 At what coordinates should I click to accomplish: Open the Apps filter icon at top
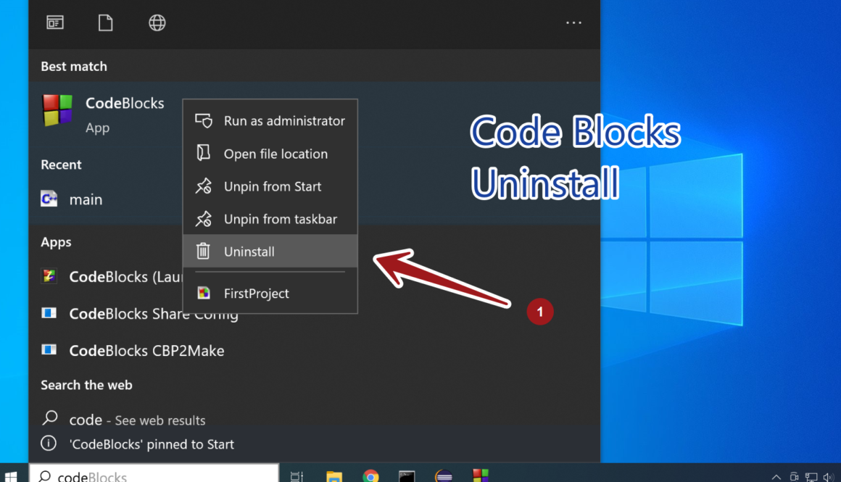click(x=55, y=23)
